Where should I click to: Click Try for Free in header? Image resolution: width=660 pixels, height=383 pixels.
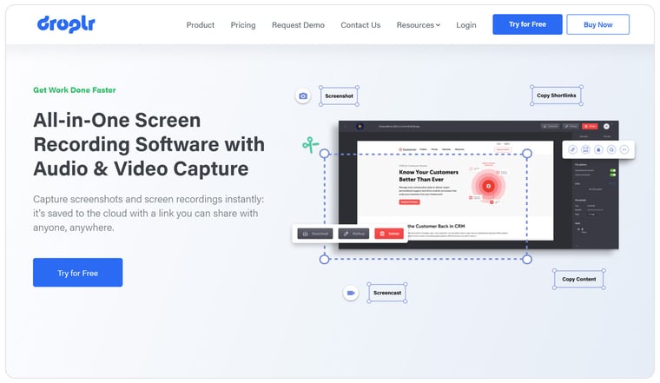click(527, 24)
